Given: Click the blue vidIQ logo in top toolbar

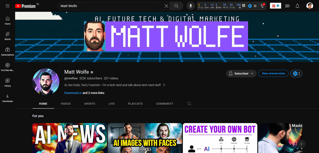Looking at the screenshot, I should click(250, 6).
